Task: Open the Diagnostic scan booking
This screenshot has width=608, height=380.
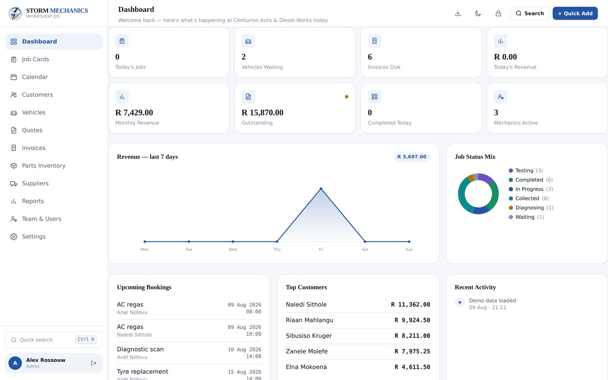Action: 189,353
